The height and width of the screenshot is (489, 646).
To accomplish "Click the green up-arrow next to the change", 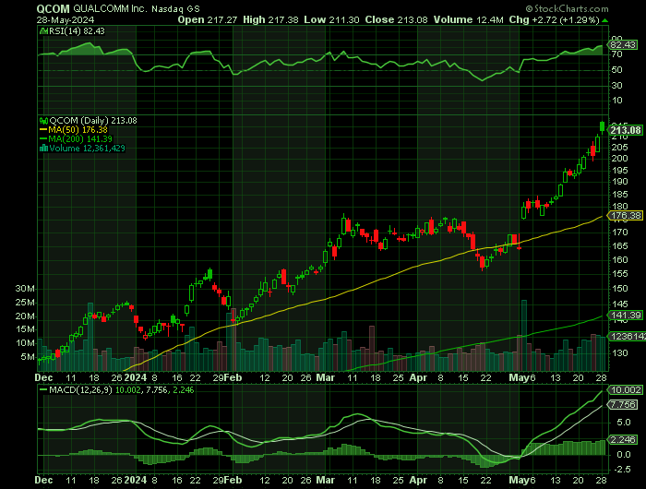I will tap(604, 20).
